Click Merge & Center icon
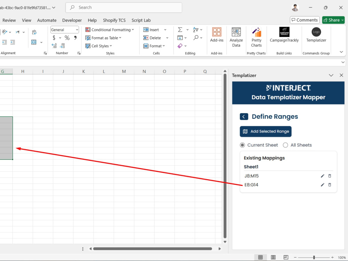The width and height of the screenshot is (348, 261). [x=34, y=42]
